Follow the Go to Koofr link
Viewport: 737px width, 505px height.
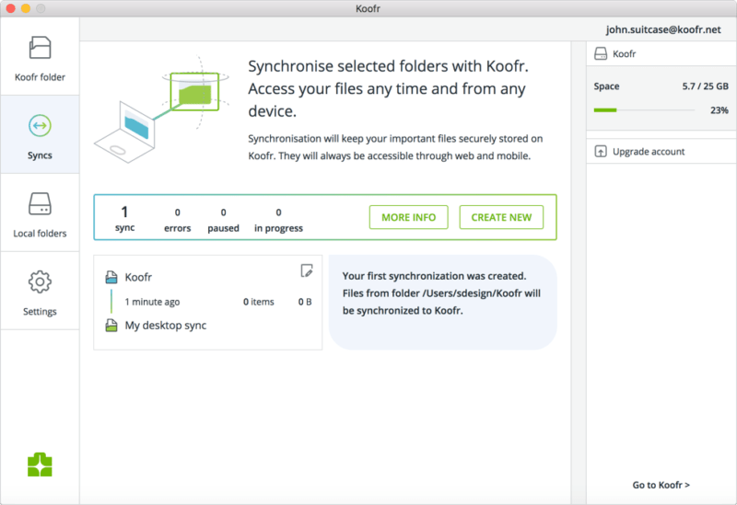point(661,485)
